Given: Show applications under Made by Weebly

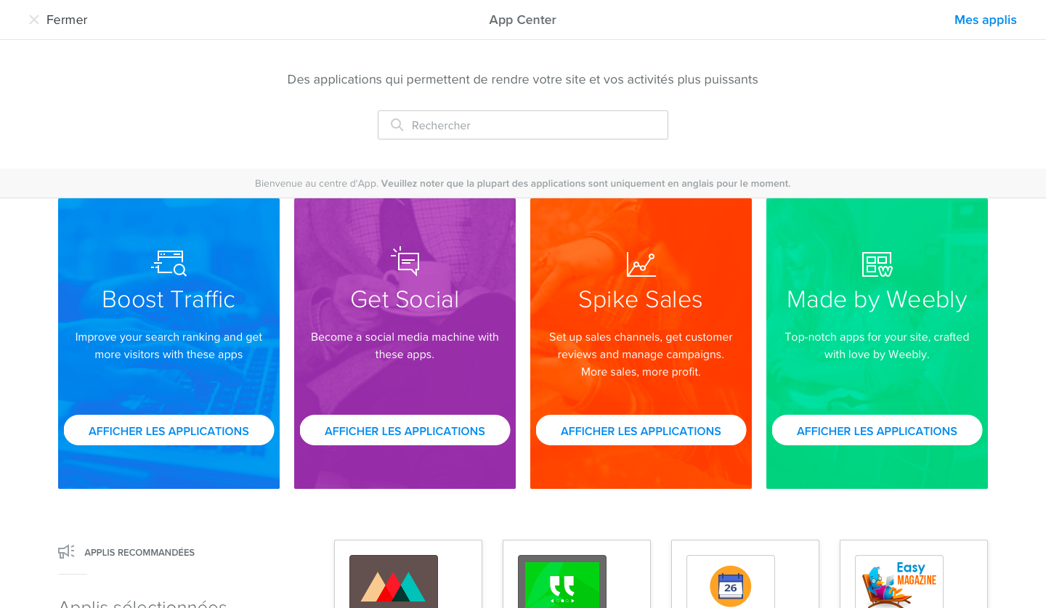Looking at the screenshot, I should (877, 430).
